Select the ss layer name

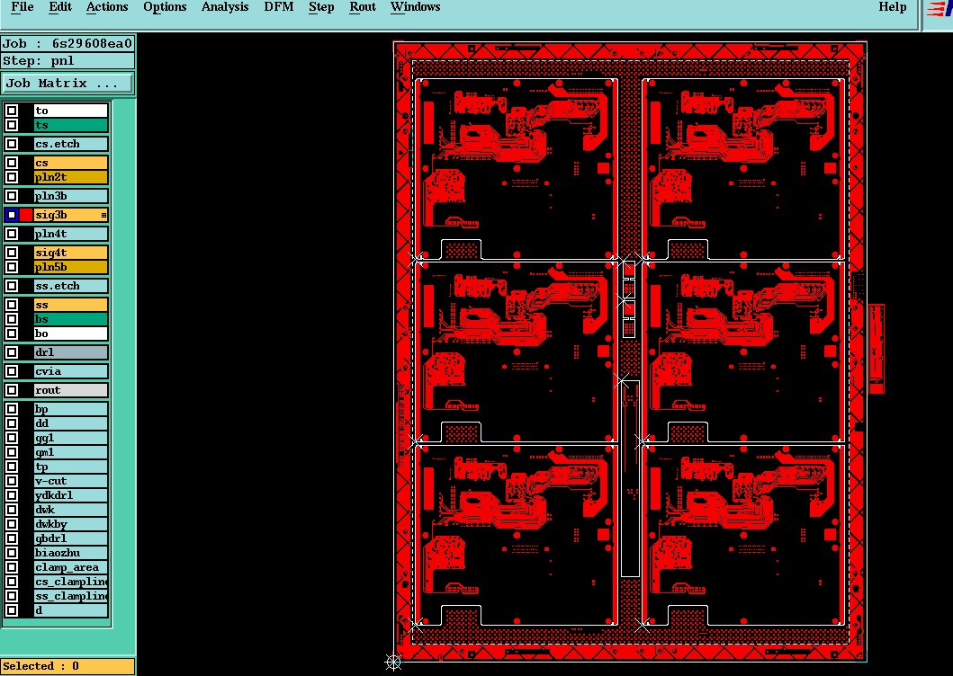tap(71, 305)
